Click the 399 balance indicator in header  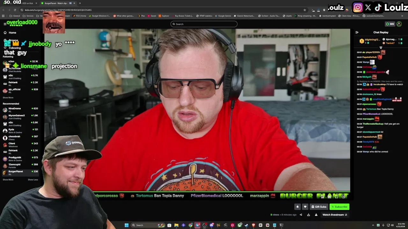tap(390, 24)
